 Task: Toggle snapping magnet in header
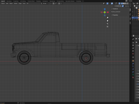(54, 3)
